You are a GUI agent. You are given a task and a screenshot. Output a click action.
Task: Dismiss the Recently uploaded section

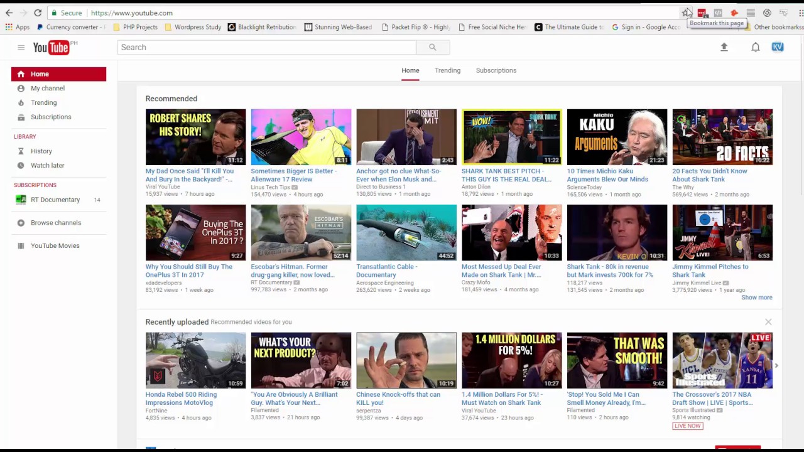768,322
